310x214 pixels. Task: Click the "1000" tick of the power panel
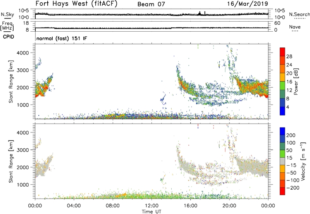point(23,105)
